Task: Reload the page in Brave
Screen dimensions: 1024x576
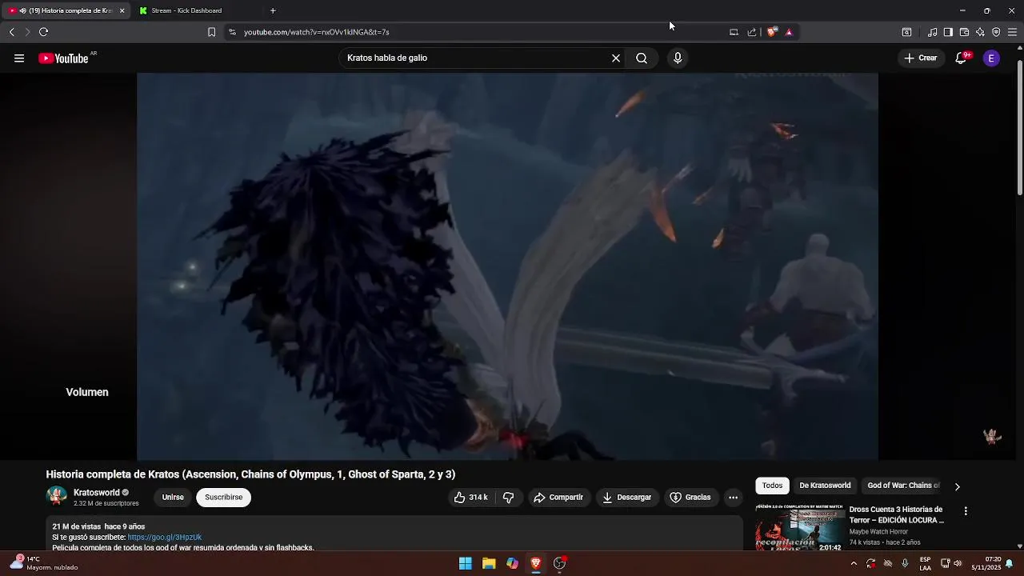Action: pyautogui.click(x=43, y=32)
